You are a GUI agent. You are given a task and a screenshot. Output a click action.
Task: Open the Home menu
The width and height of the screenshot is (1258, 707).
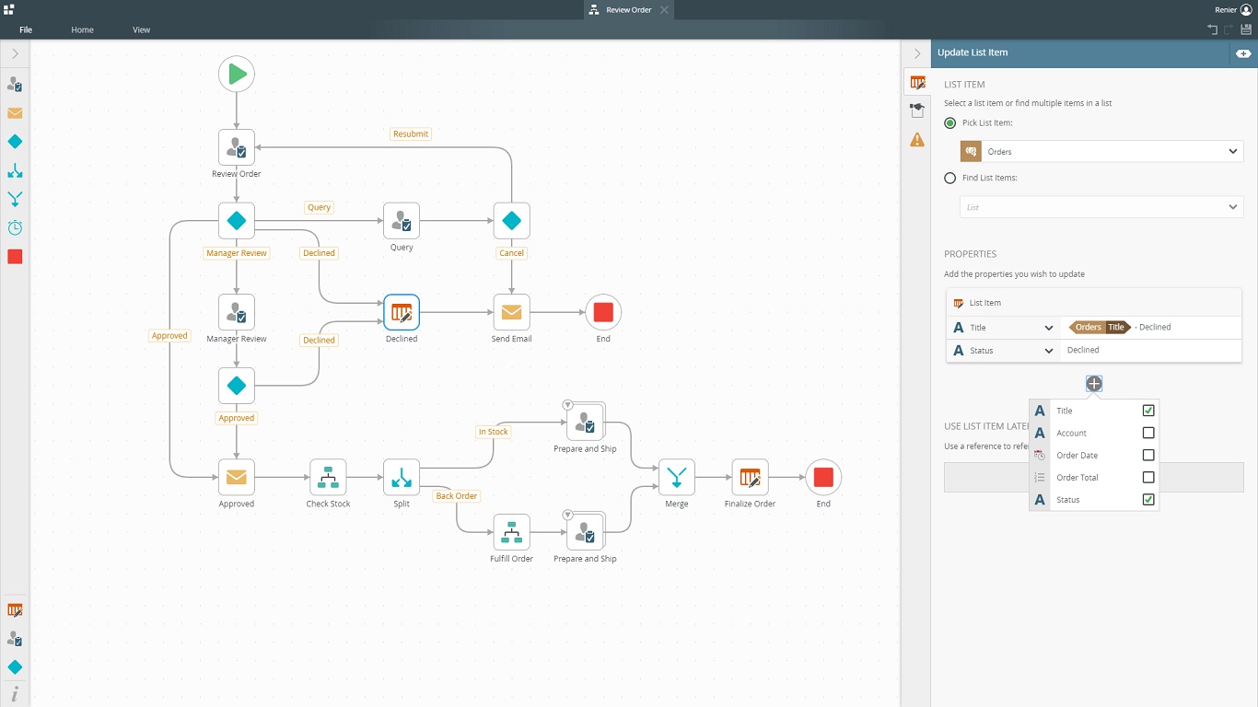pyautogui.click(x=82, y=29)
